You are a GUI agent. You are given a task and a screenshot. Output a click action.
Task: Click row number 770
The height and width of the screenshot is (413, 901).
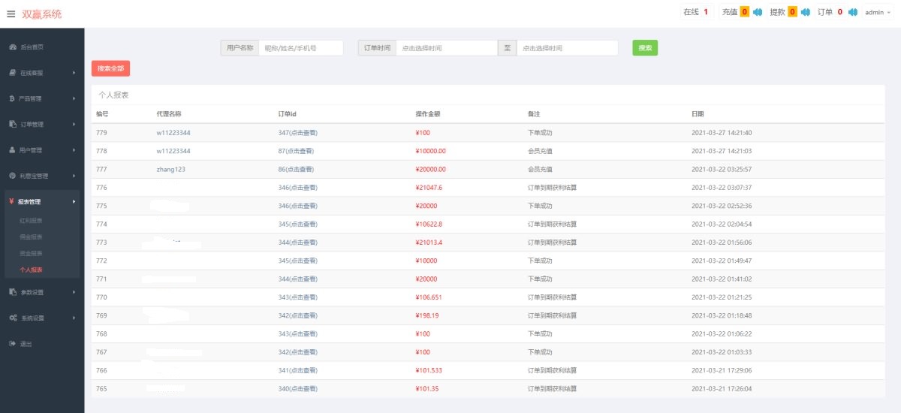(101, 297)
